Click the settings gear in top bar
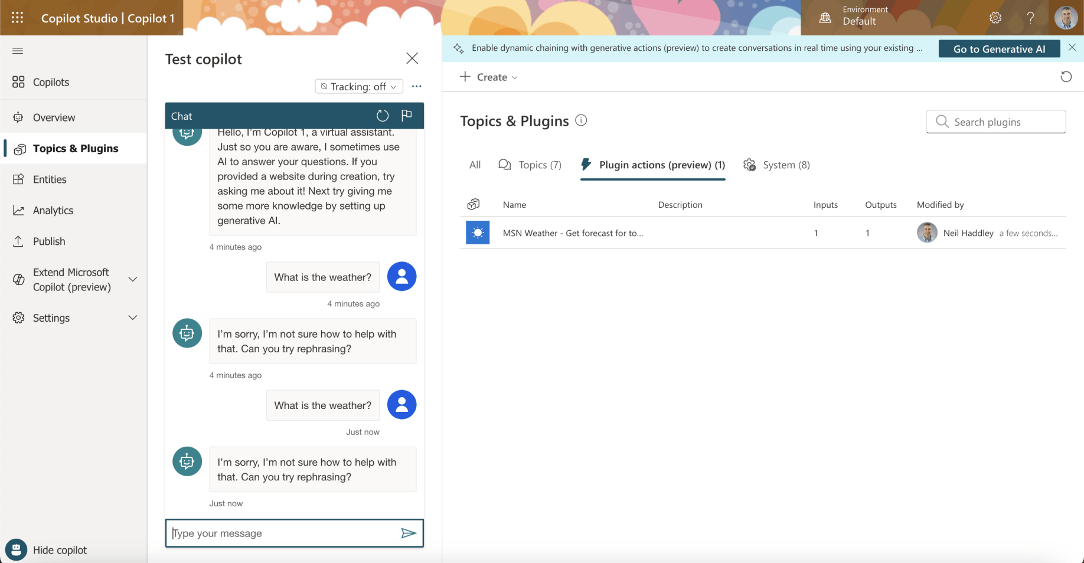Viewport: 1084px width, 563px height. (995, 18)
